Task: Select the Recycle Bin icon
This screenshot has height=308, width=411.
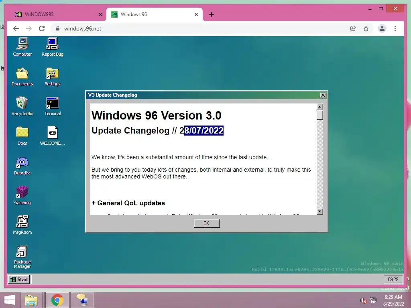Action: point(22,106)
